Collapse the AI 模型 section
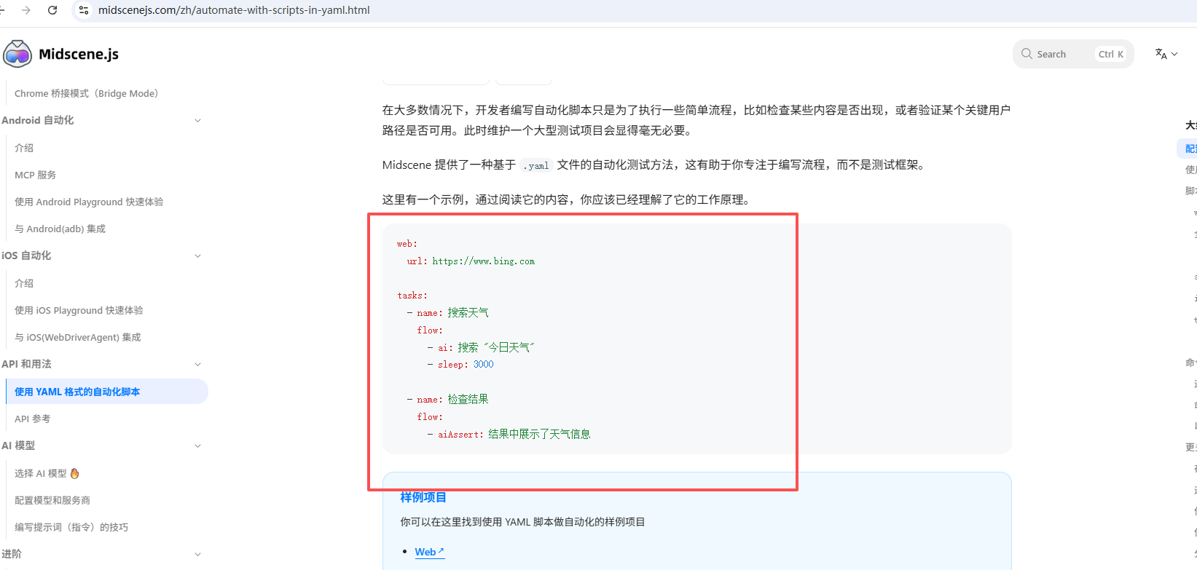 pyautogui.click(x=197, y=446)
